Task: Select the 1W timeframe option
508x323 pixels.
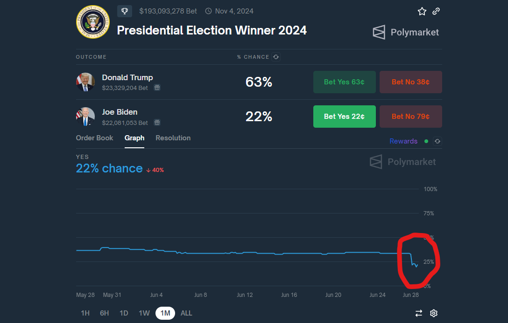Action: tap(144, 313)
